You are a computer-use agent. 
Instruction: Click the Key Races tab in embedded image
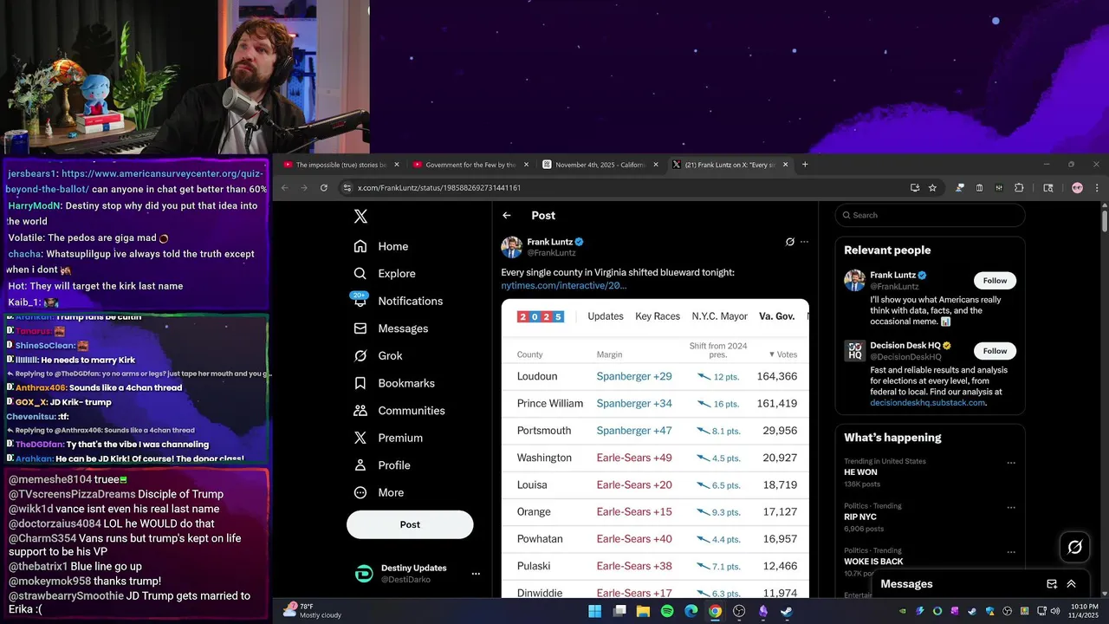pos(658,316)
